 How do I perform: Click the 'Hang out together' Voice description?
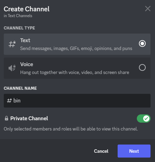click(75, 73)
